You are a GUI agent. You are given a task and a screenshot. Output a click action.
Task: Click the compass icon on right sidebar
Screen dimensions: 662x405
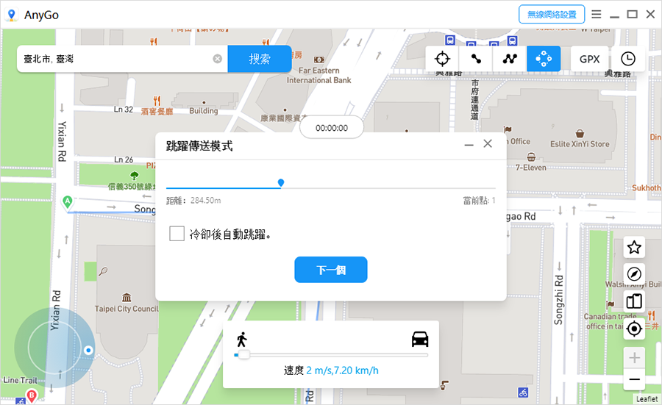pyautogui.click(x=634, y=274)
